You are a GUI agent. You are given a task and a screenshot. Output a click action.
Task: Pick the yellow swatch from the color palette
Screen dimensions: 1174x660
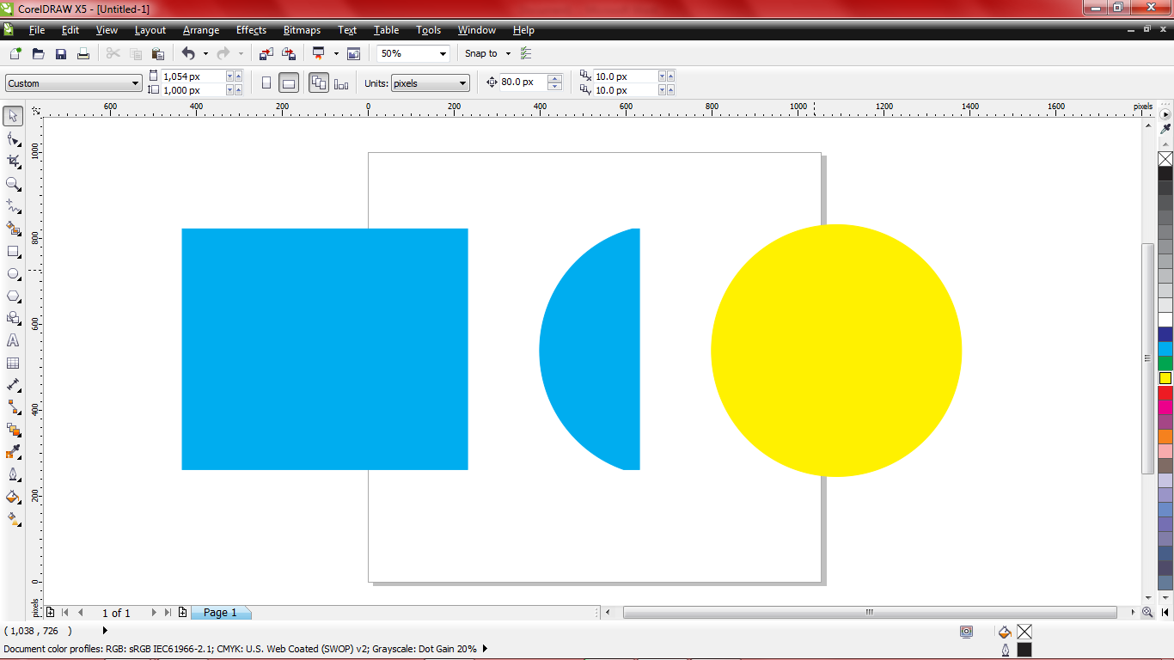tap(1165, 378)
